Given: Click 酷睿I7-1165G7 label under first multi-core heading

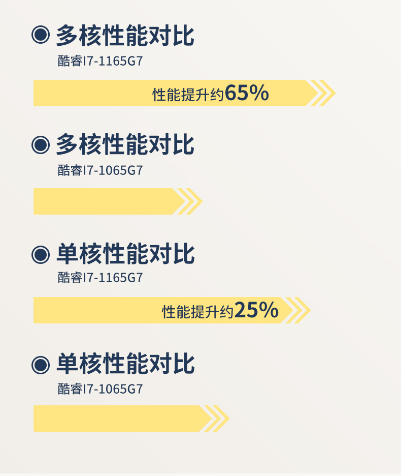Looking at the screenshot, I should [101, 61].
